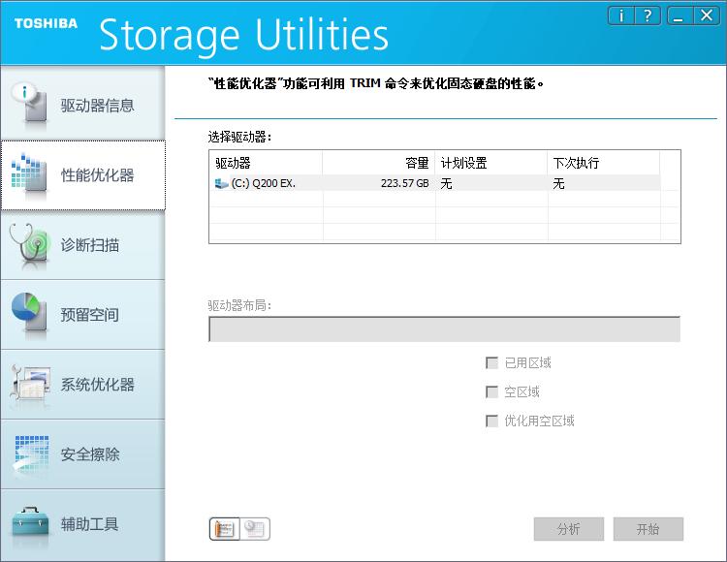
Task: Click the 驱动器信息 drive icon in sidebar
Action: tap(29, 105)
